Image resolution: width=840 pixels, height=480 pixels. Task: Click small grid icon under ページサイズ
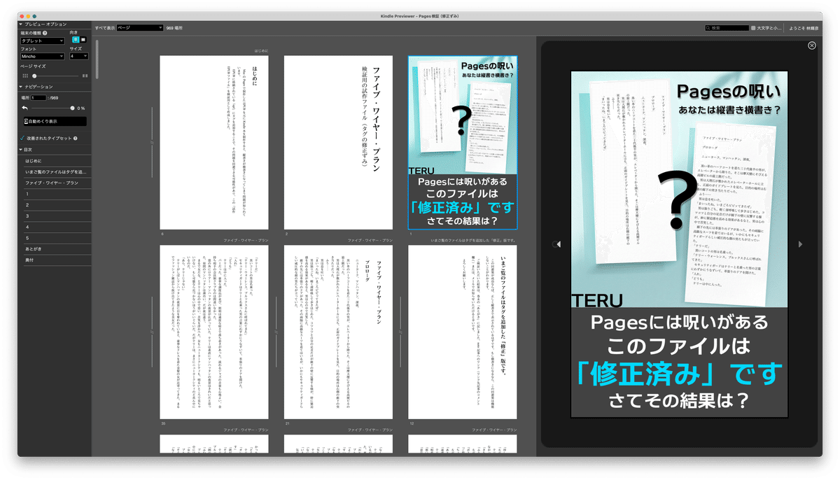25,76
